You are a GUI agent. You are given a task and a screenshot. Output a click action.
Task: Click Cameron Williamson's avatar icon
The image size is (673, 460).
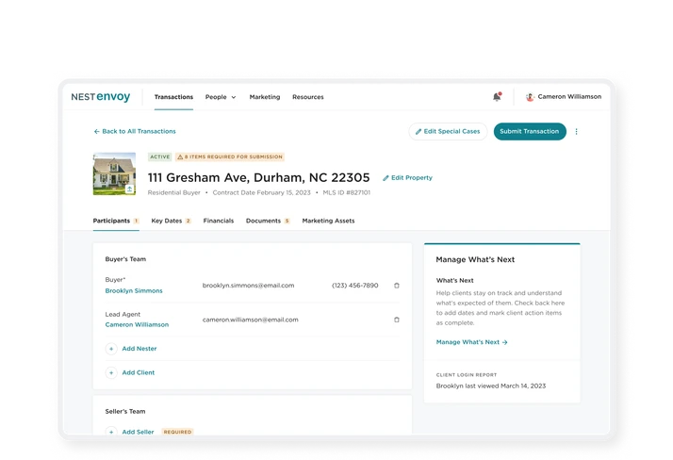pyautogui.click(x=530, y=97)
